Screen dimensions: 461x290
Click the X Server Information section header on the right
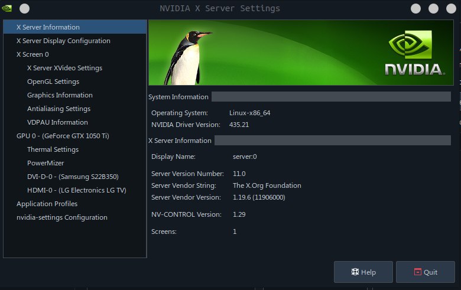180,141
